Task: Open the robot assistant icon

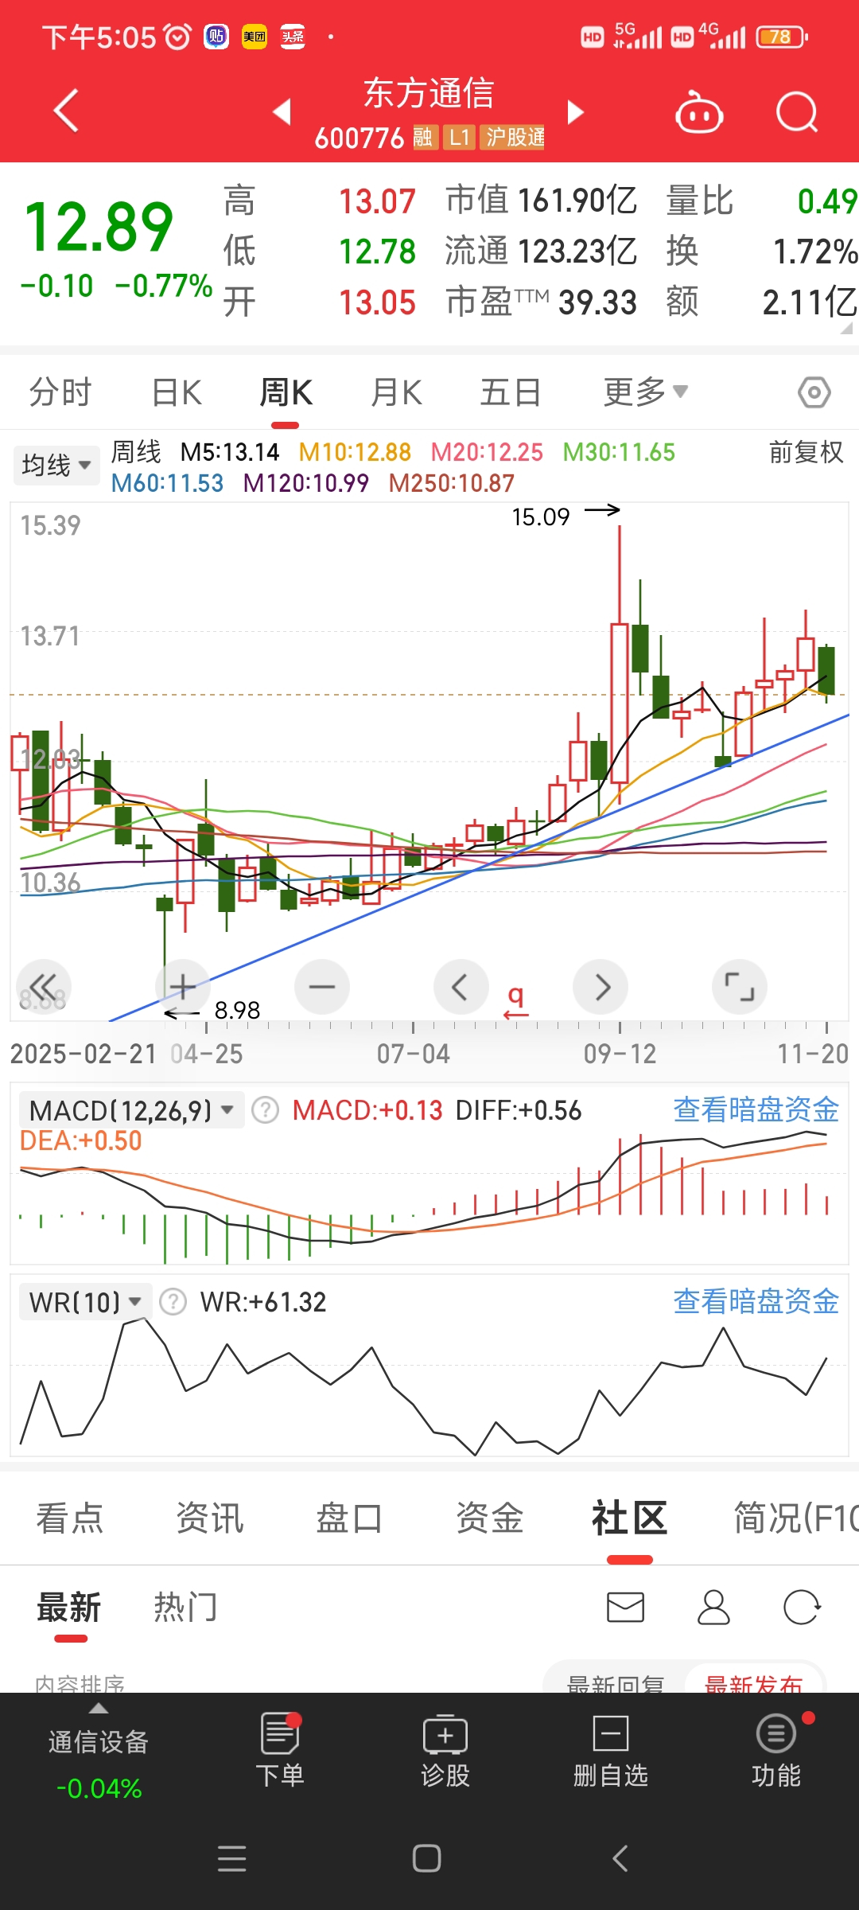Action: 698,111
